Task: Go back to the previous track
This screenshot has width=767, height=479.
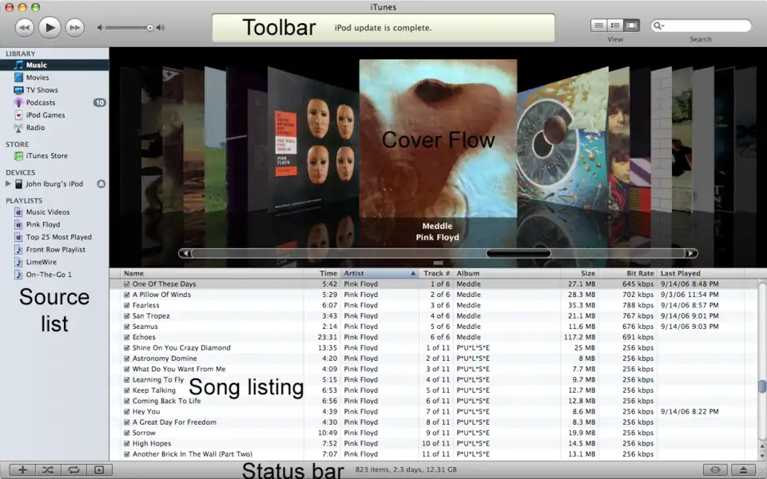Action: coord(24,27)
